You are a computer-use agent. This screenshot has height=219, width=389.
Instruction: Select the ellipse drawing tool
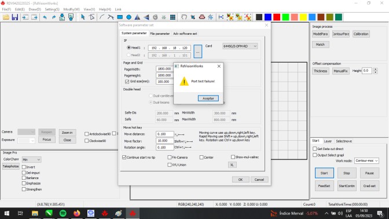click(x=129, y=17)
